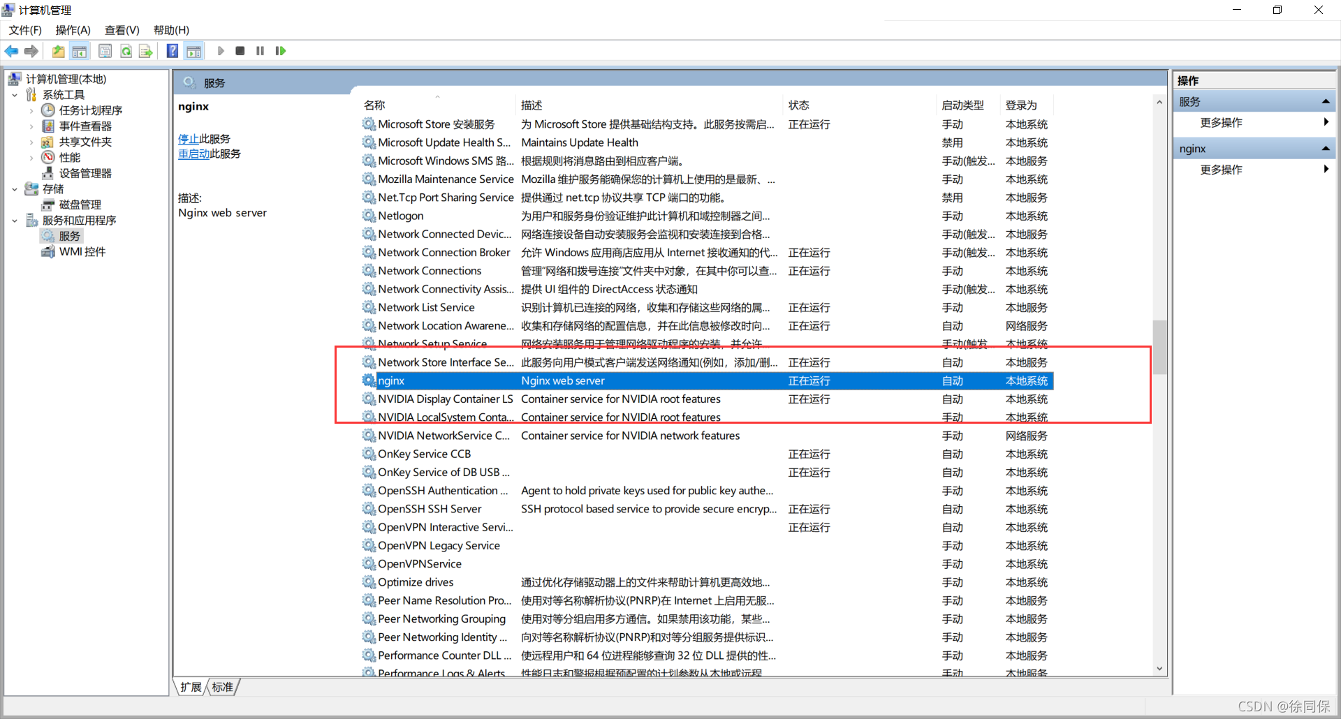
Task: Sort by 状态 column header
Action: coord(860,105)
